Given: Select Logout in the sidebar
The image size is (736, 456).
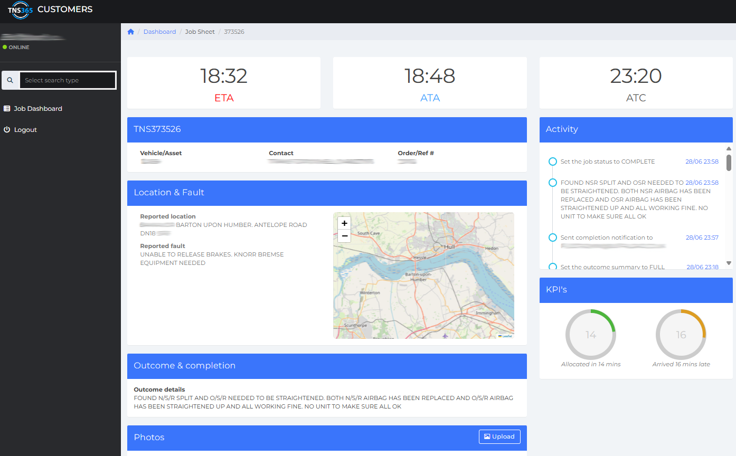Looking at the screenshot, I should (25, 130).
